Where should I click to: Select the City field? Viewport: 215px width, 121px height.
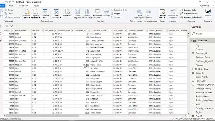(x=197, y=45)
